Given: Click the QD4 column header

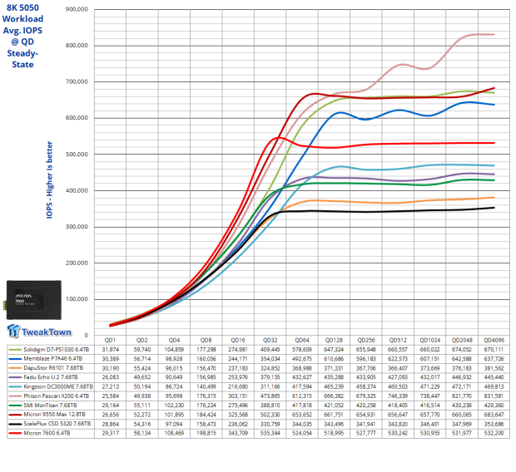Looking at the screenshot, I should tap(174, 340).
